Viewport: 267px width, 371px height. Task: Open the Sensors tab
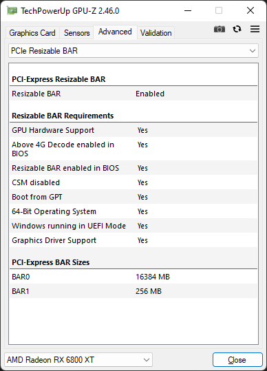76,33
